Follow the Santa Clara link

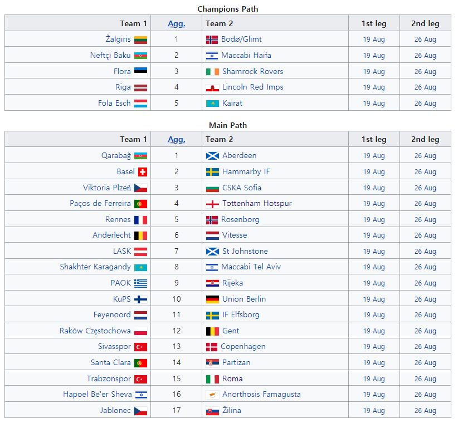coord(111,363)
